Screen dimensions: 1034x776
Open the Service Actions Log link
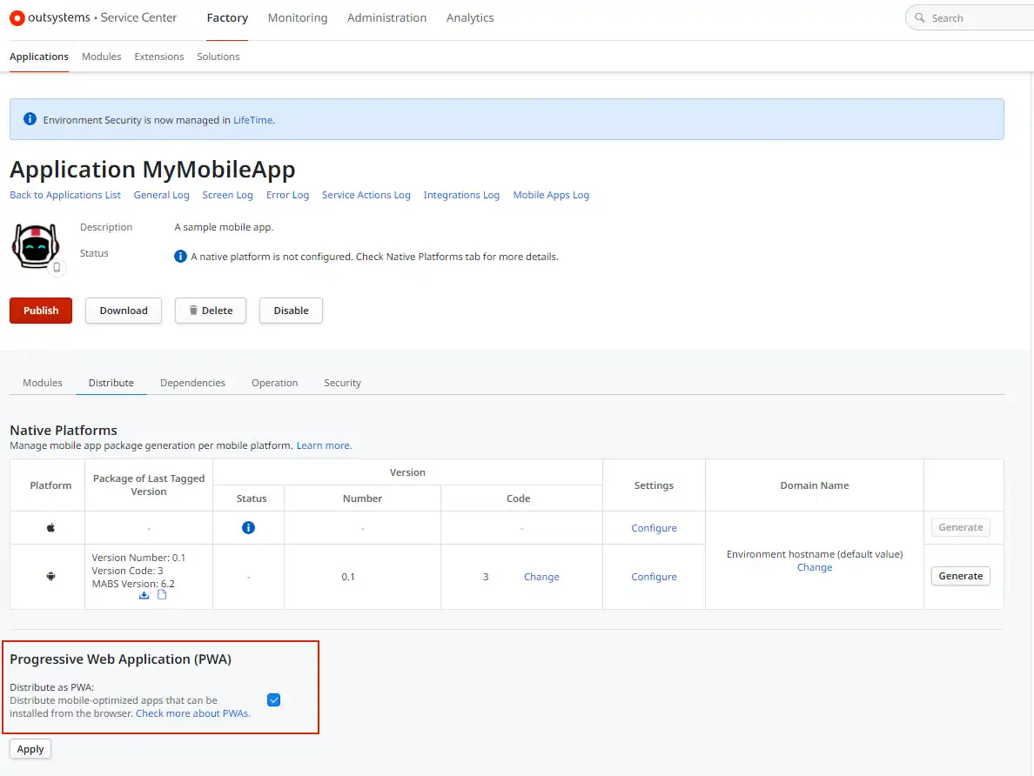(366, 195)
